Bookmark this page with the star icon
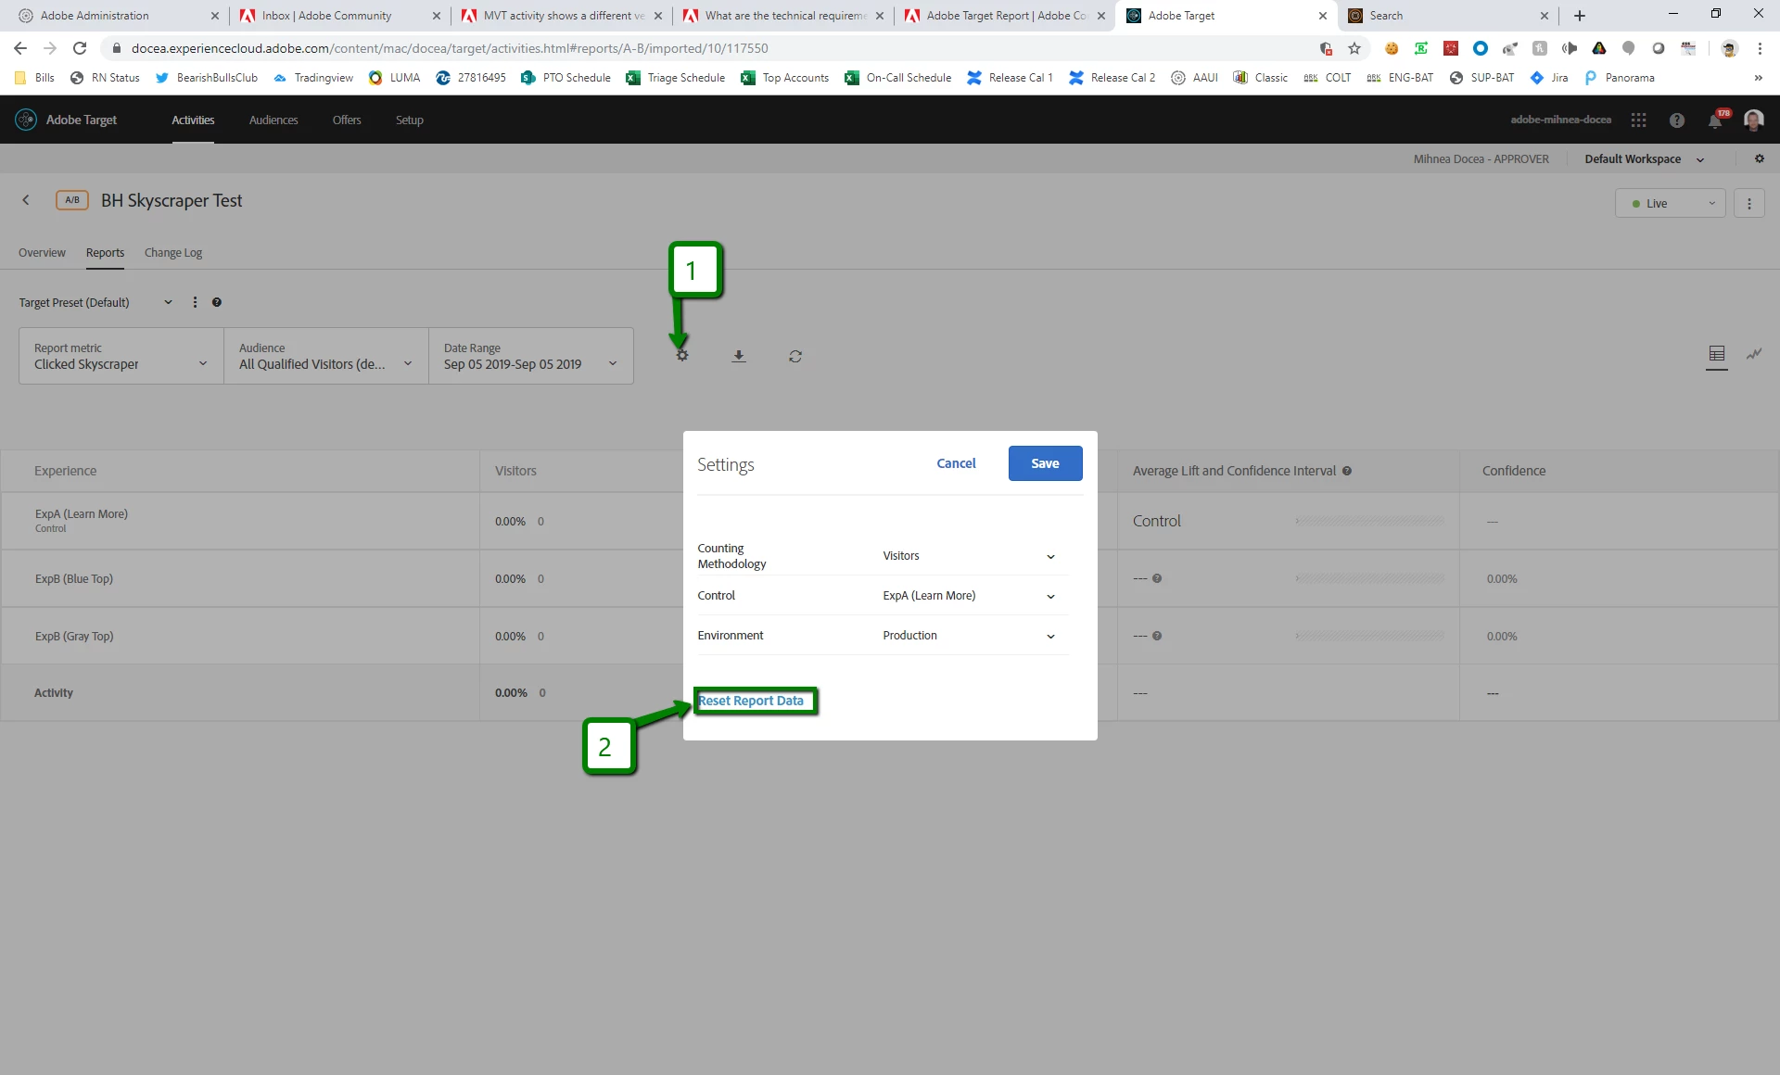The height and width of the screenshot is (1075, 1780). (x=1354, y=48)
